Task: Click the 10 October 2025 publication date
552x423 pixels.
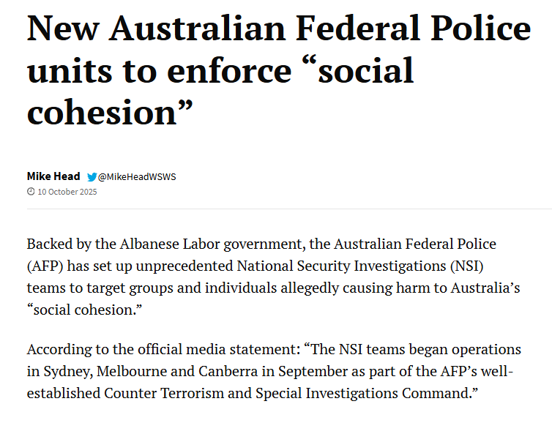Action: point(67,192)
